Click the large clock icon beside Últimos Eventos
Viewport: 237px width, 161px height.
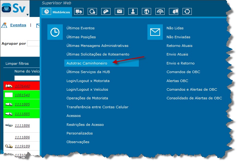coord(55,32)
